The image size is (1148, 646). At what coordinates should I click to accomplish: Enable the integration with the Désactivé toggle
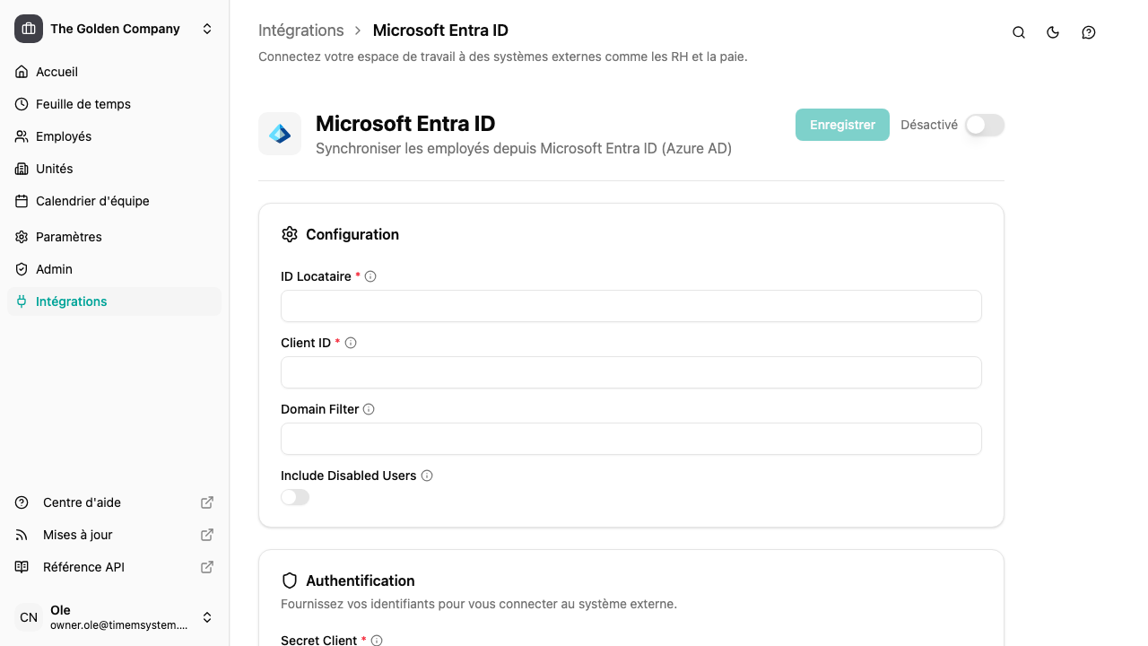[984, 125]
